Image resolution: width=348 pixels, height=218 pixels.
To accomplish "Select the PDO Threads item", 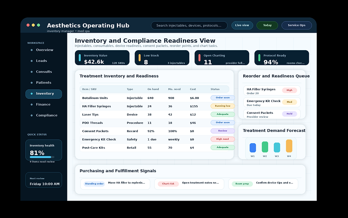I will click(93, 123).
